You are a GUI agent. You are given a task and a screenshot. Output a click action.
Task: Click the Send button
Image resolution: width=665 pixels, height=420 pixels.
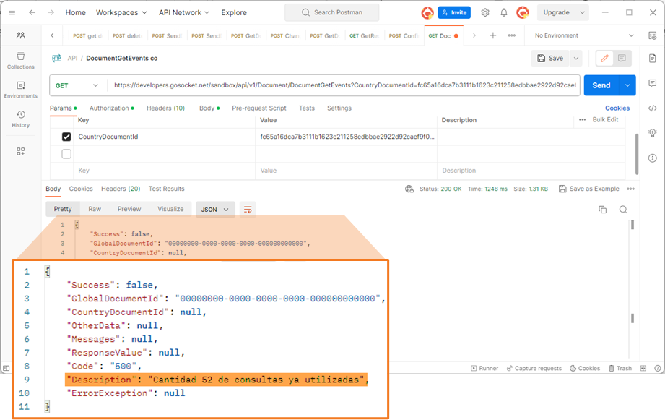601,85
